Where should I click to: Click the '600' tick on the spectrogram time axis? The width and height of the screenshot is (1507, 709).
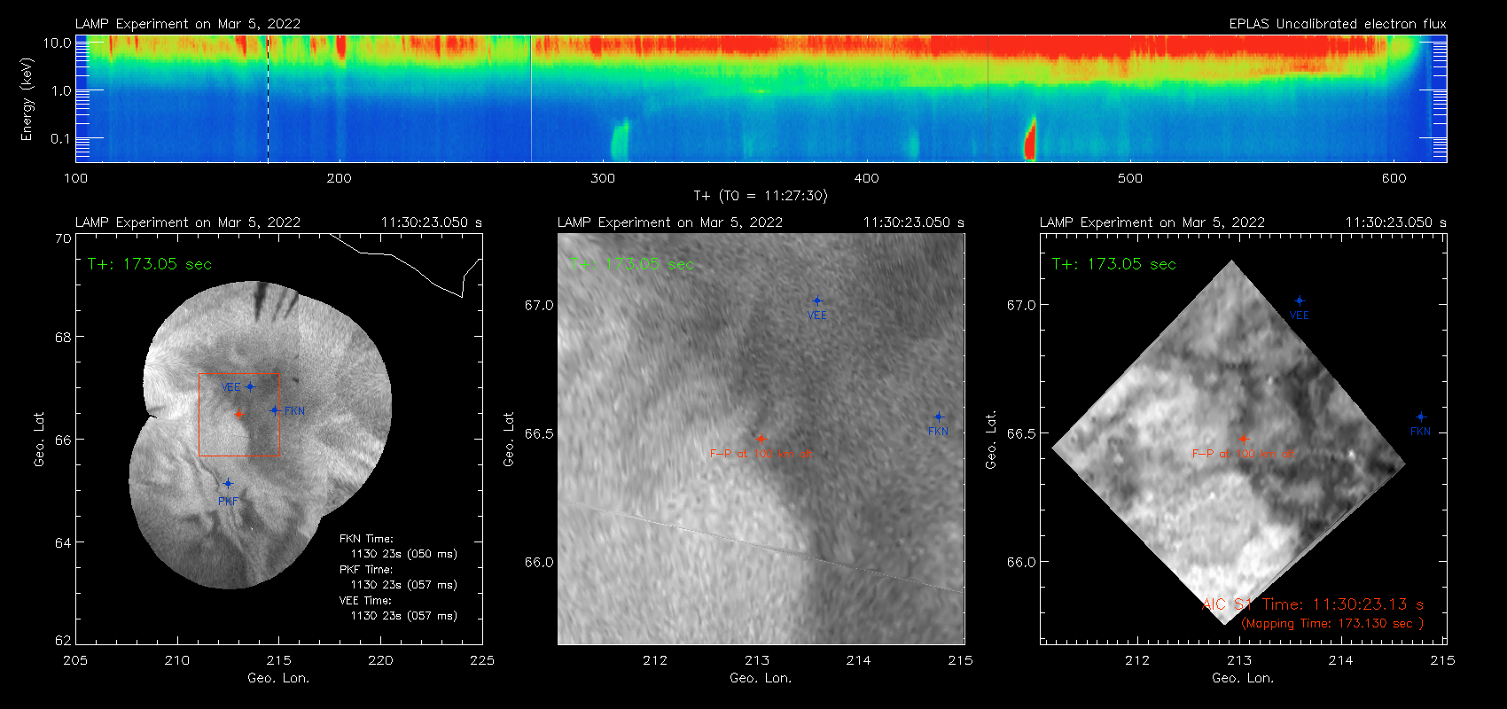tap(1394, 178)
